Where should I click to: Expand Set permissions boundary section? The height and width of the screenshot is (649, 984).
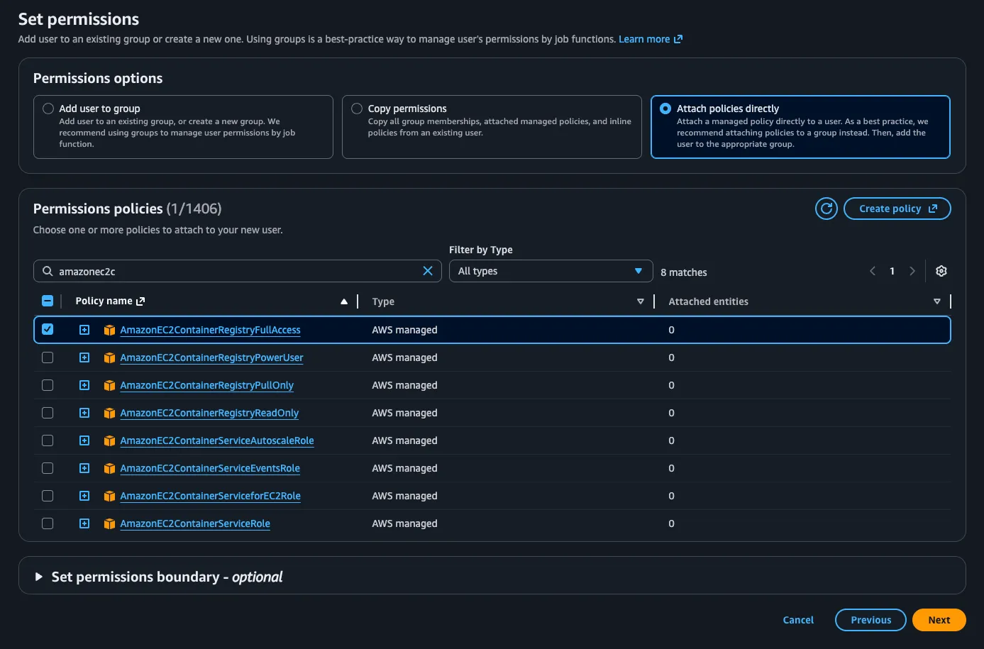point(39,577)
